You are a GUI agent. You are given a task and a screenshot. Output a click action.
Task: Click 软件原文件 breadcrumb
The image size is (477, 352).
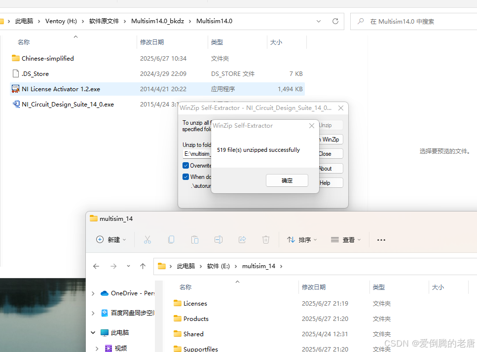coord(104,21)
